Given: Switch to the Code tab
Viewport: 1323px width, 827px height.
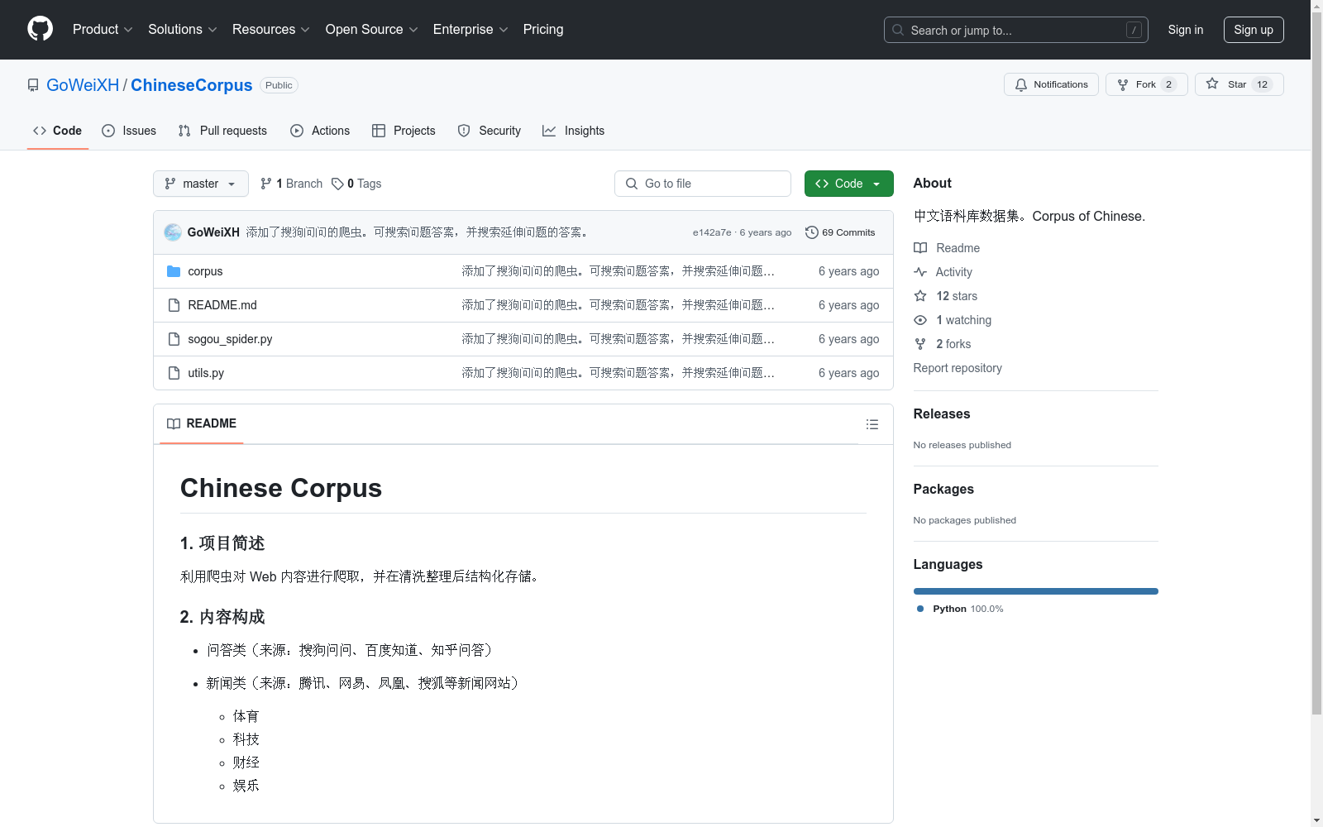Looking at the screenshot, I should coord(58,131).
